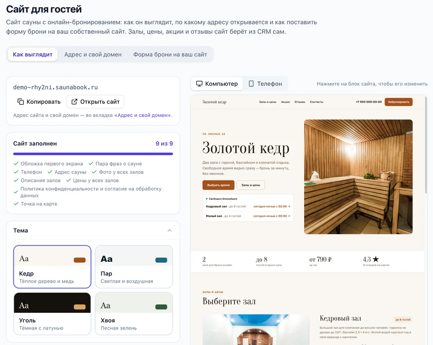Switch preview to Телефон view
Screen dimensions: 433x345
pyautogui.click(x=265, y=84)
